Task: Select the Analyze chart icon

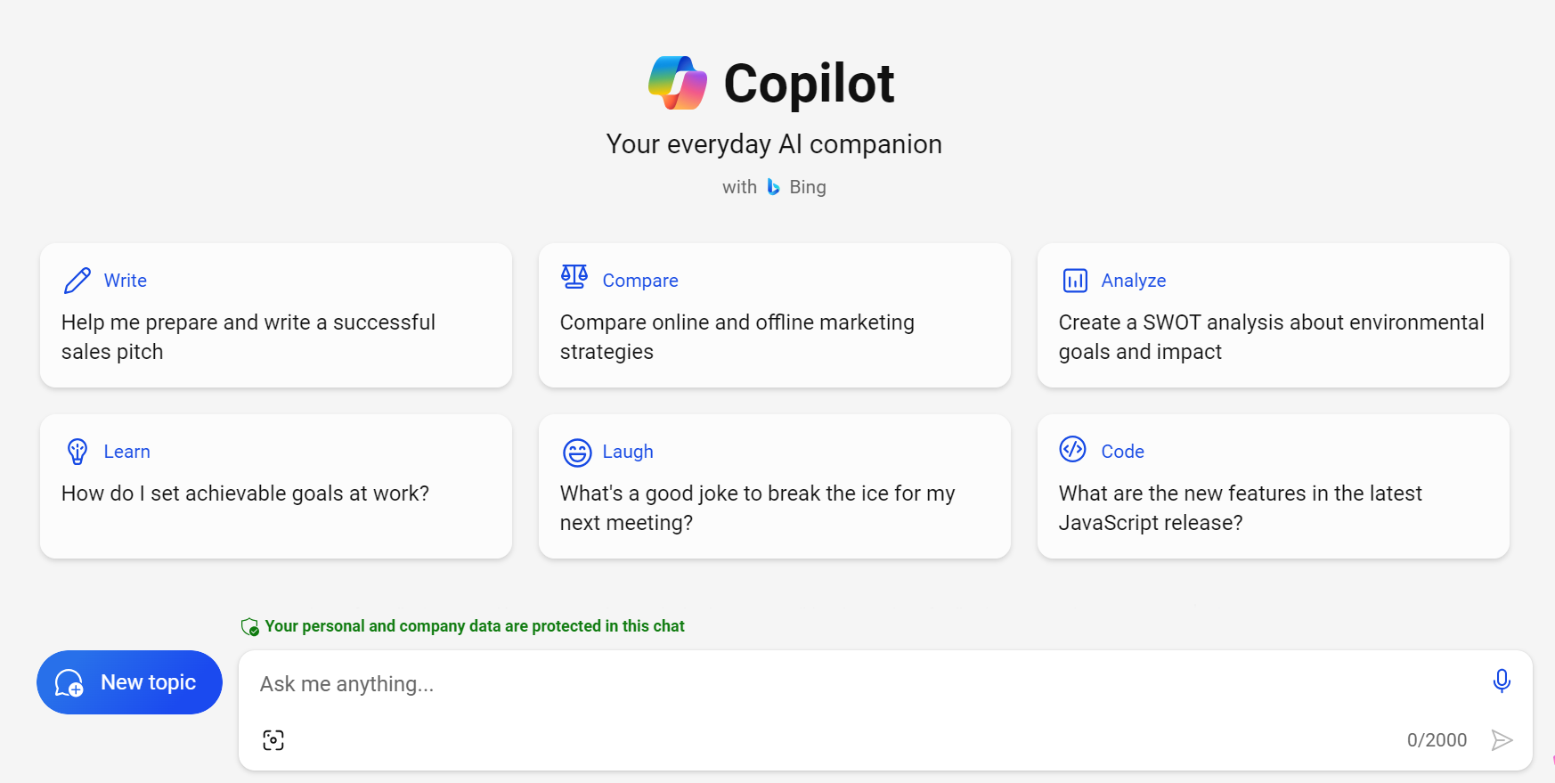Action: pyautogui.click(x=1075, y=279)
